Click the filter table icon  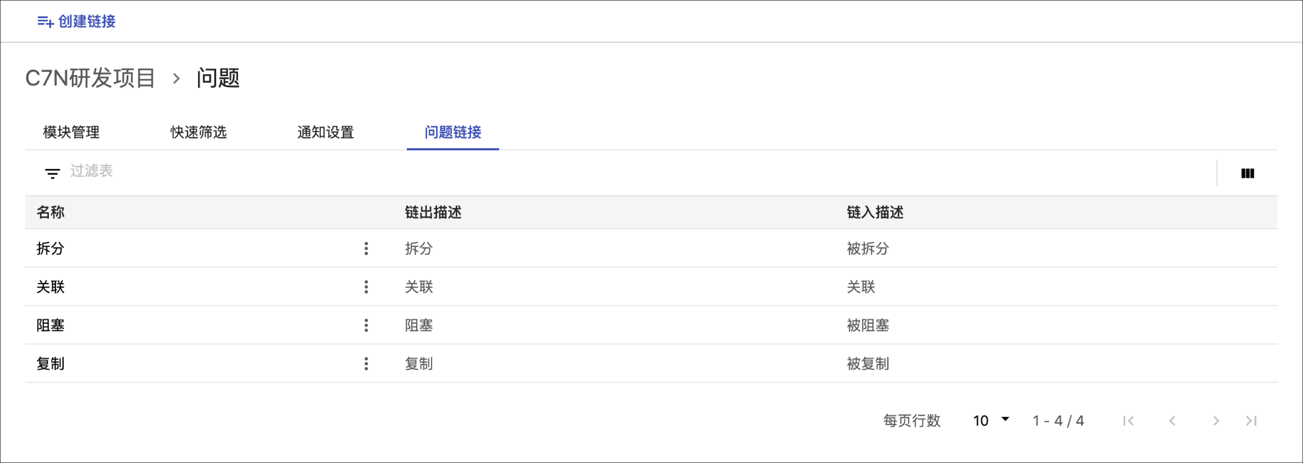52,173
